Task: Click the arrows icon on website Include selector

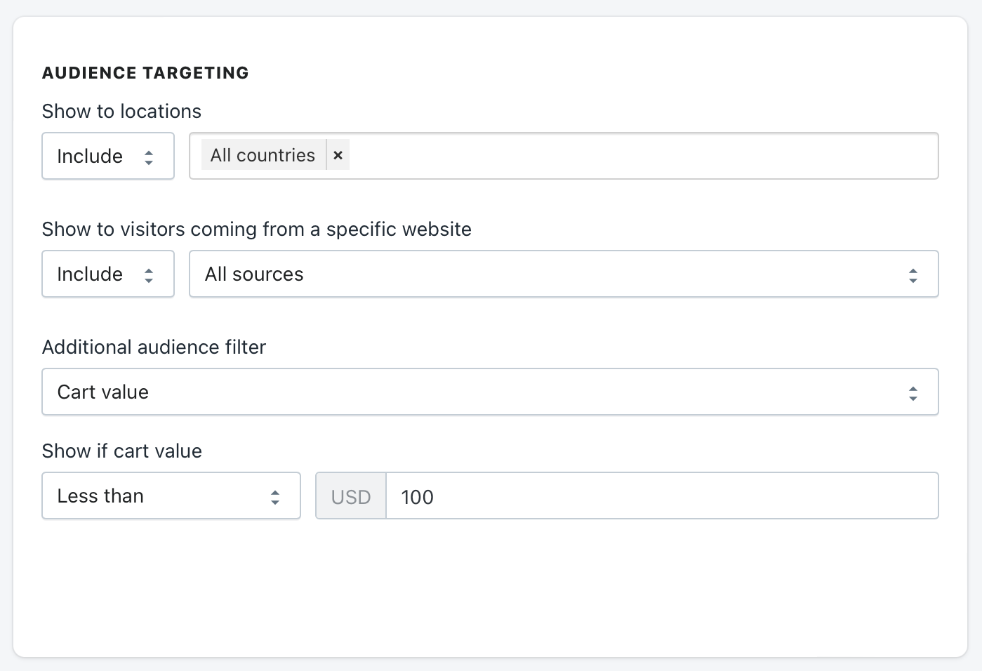Action: pos(149,275)
